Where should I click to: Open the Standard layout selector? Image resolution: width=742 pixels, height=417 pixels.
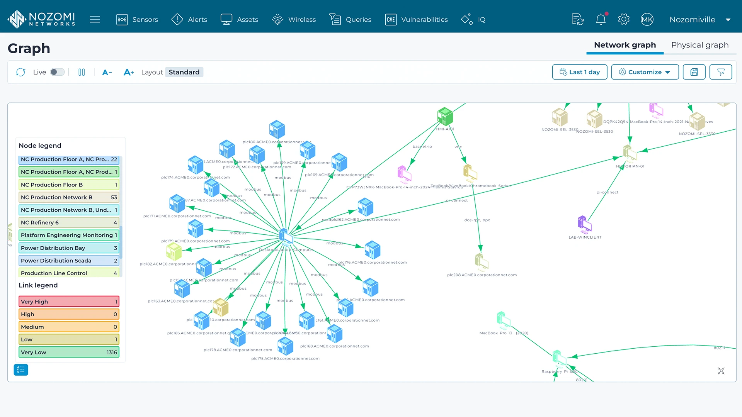pos(184,72)
